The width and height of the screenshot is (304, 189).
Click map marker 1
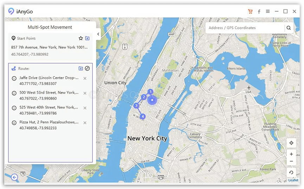(151, 92)
